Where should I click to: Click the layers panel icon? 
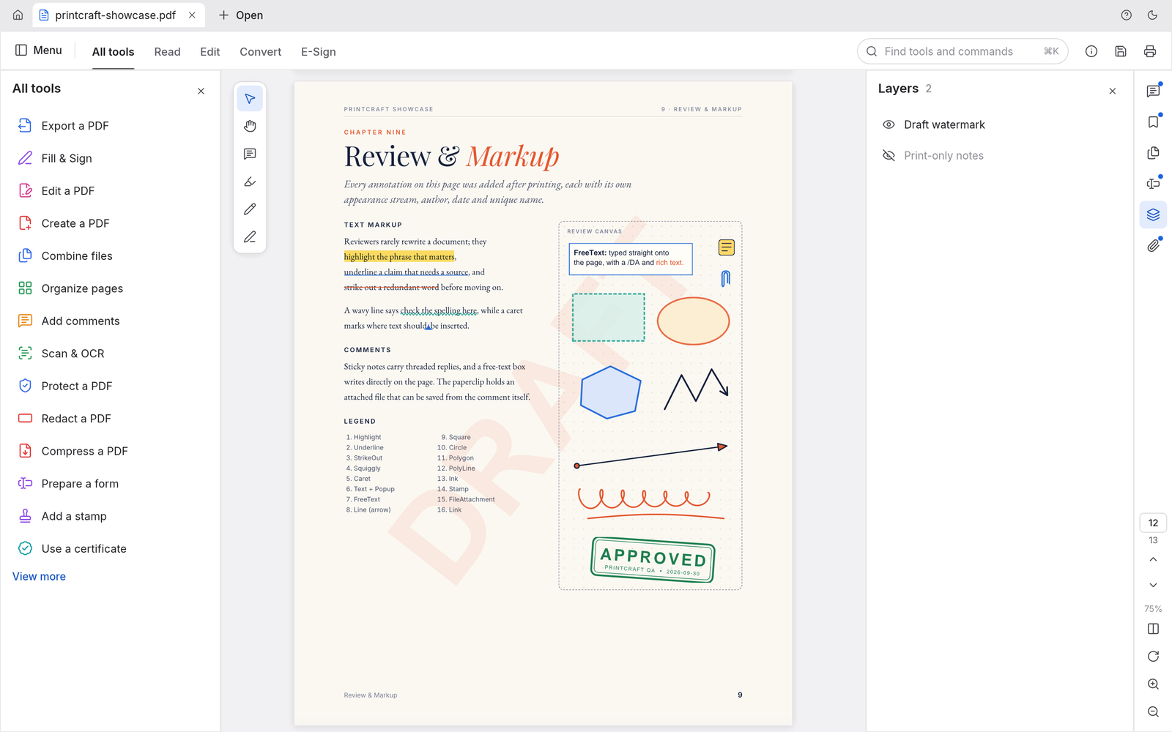pos(1153,214)
